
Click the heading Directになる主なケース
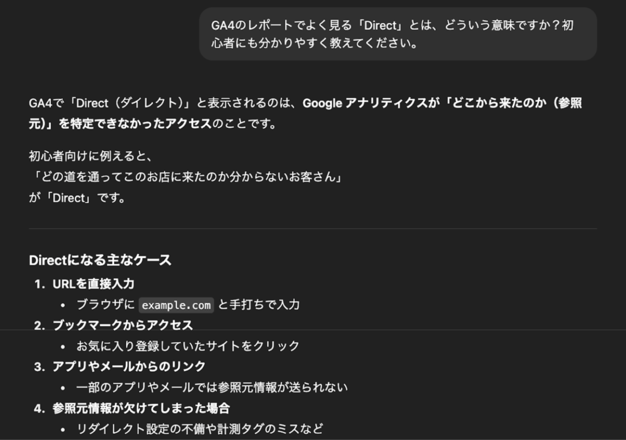100,260
